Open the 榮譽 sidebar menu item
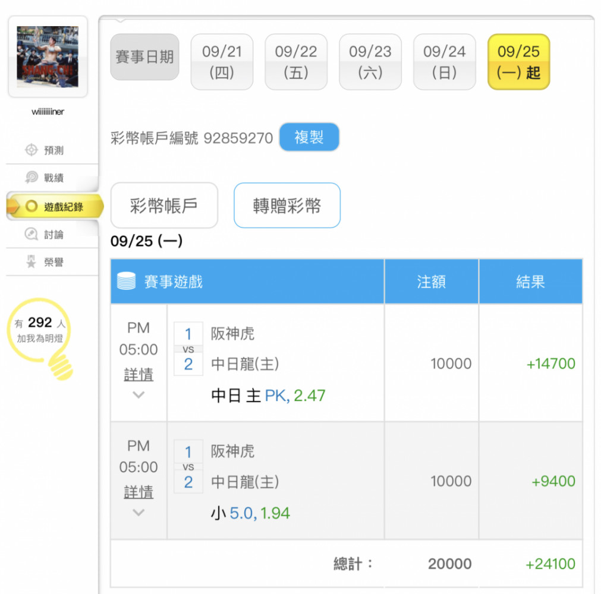This screenshot has height=594, width=601. [x=52, y=262]
